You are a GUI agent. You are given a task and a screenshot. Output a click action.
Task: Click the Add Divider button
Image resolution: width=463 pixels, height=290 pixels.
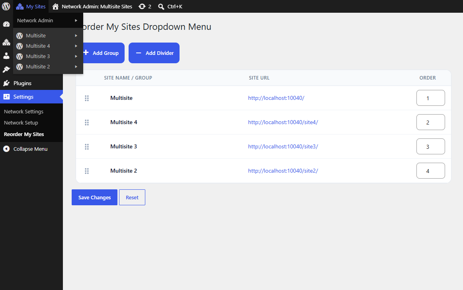click(154, 53)
